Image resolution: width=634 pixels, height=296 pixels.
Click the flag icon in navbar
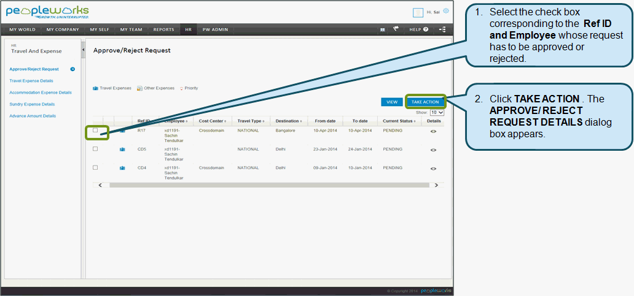[396, 29]
